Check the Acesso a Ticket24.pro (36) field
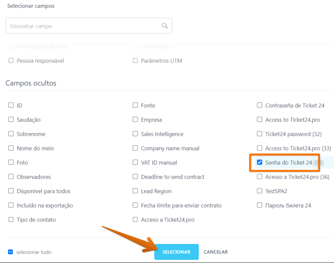Image resolution: width=334 pixels, height=263 pixels. [260, 177]
